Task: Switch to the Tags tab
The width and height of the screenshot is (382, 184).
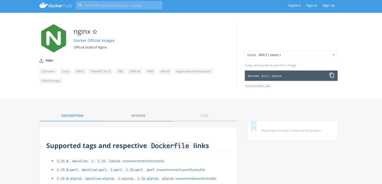Action: pos(204,116)
